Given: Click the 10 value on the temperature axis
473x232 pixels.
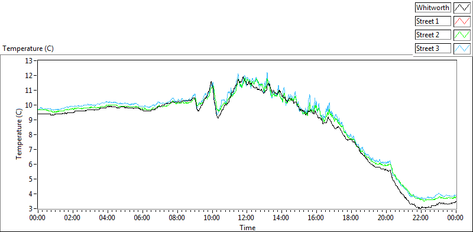Looking at the screenshot, I should (x=28, y=105).
